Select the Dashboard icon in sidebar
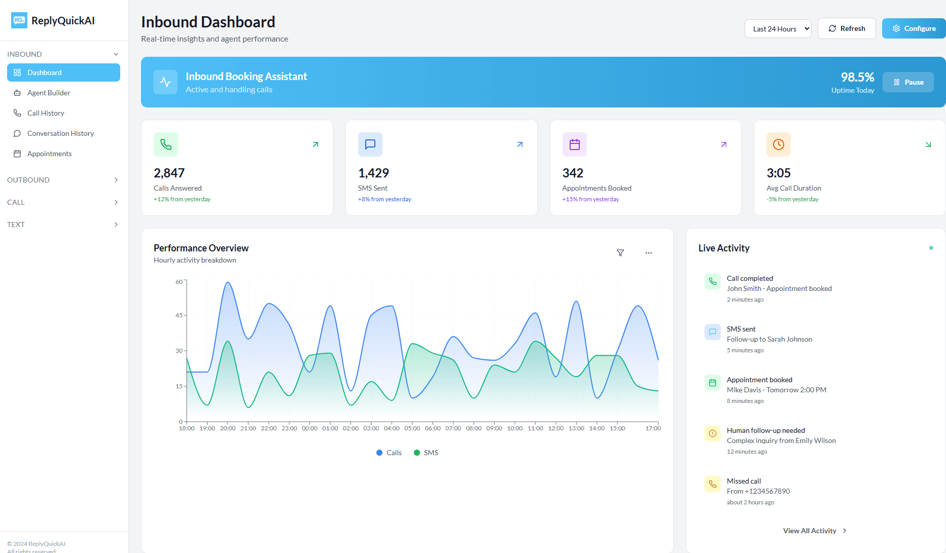Screen dimensions: 946x553 [17, 72]
